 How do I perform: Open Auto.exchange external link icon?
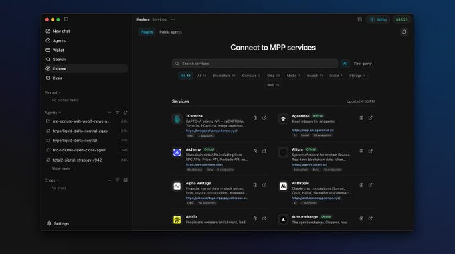[x=370, y=218]
